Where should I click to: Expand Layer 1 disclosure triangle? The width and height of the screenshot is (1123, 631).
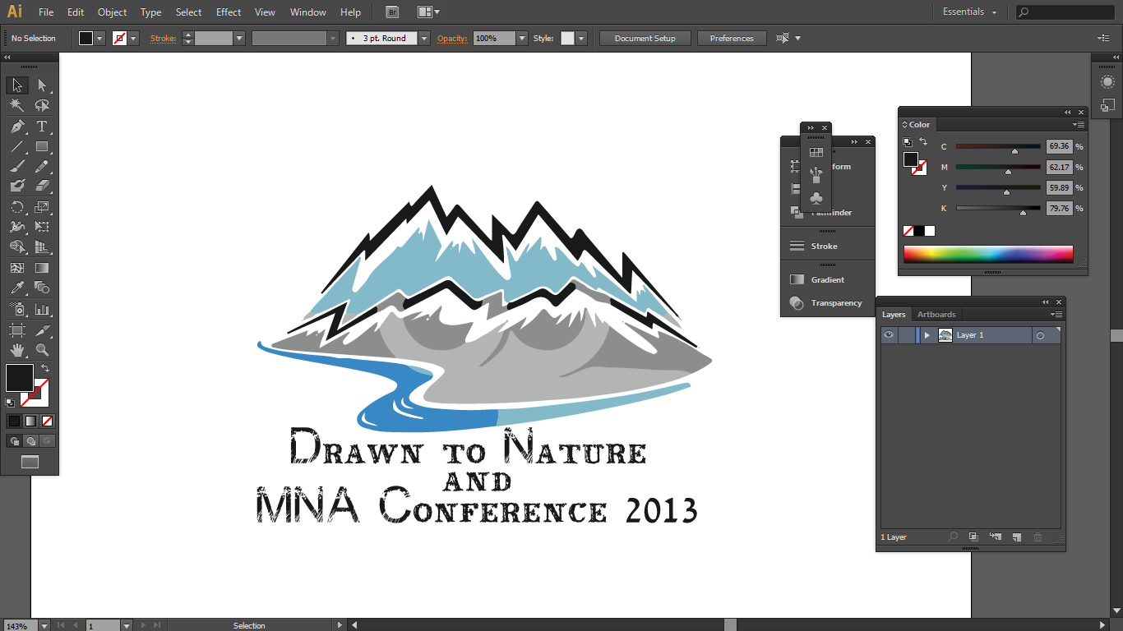click(927, 335)
